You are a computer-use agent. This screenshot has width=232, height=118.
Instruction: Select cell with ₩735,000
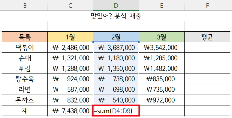click(x=161, y=89)
